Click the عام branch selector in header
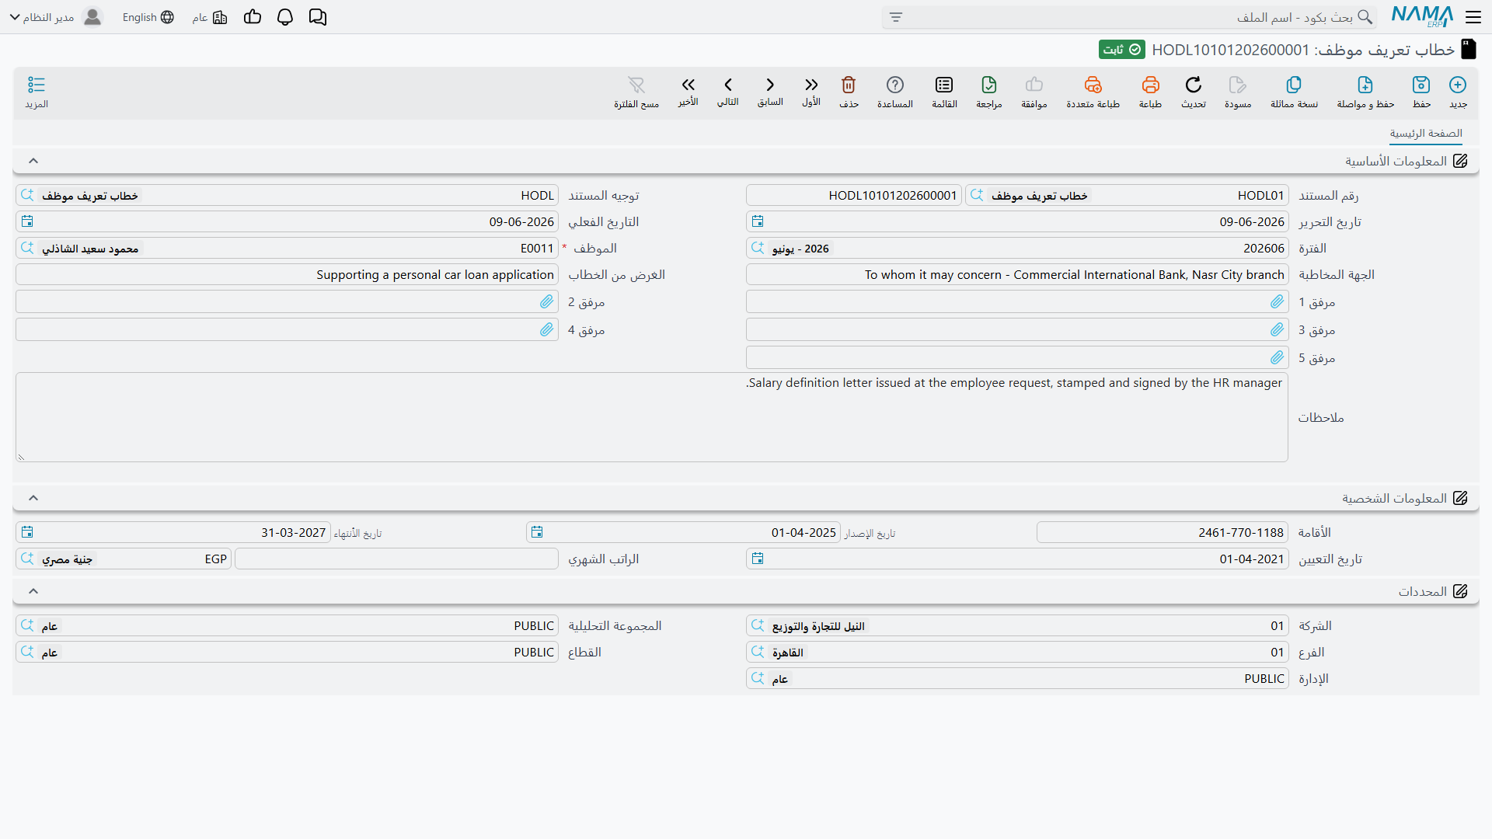The image size is (1492, 839). coord(210,17)
